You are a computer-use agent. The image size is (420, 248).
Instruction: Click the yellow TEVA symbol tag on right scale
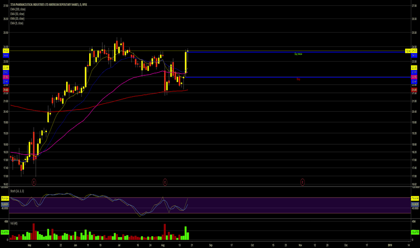[x=408, y=51]
